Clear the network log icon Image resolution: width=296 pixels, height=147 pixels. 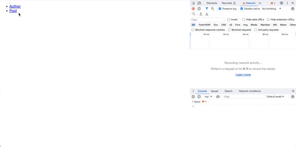point(199,8)
